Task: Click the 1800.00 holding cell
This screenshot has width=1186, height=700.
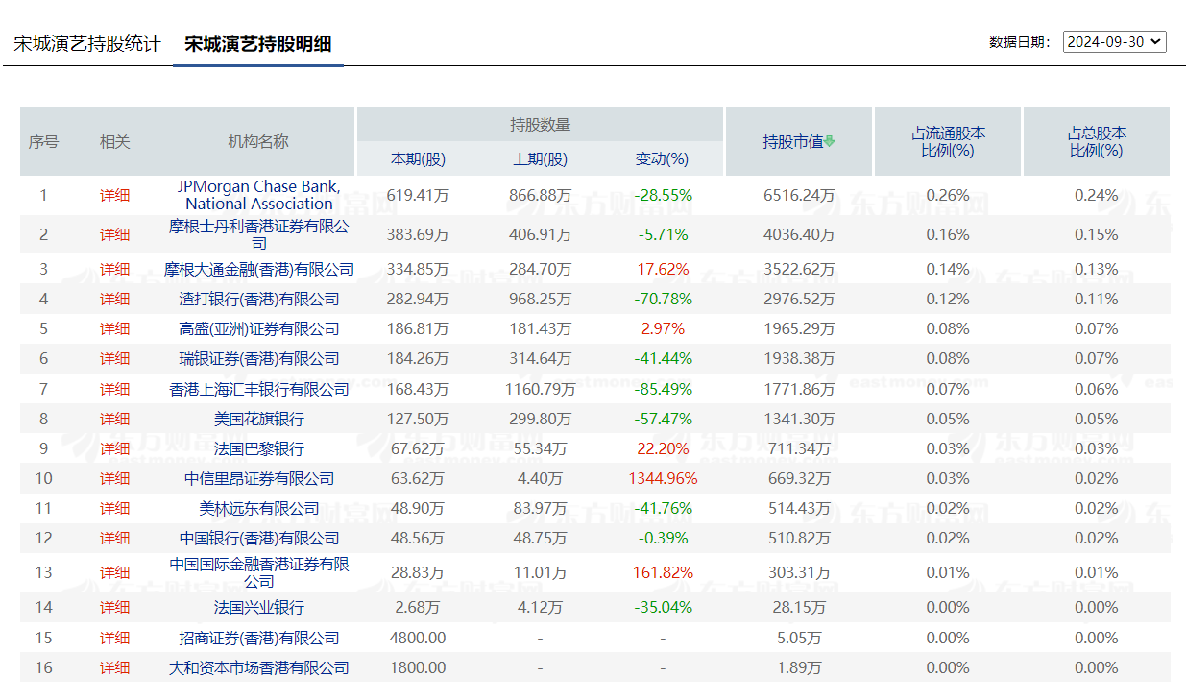Action: coord(418,667)
